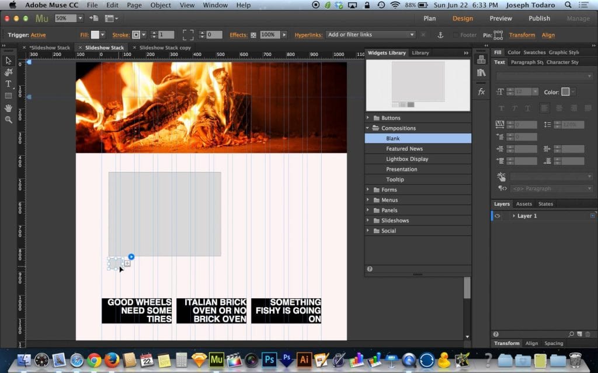
Task: Open the Window menu
Action: pos(215,5)
